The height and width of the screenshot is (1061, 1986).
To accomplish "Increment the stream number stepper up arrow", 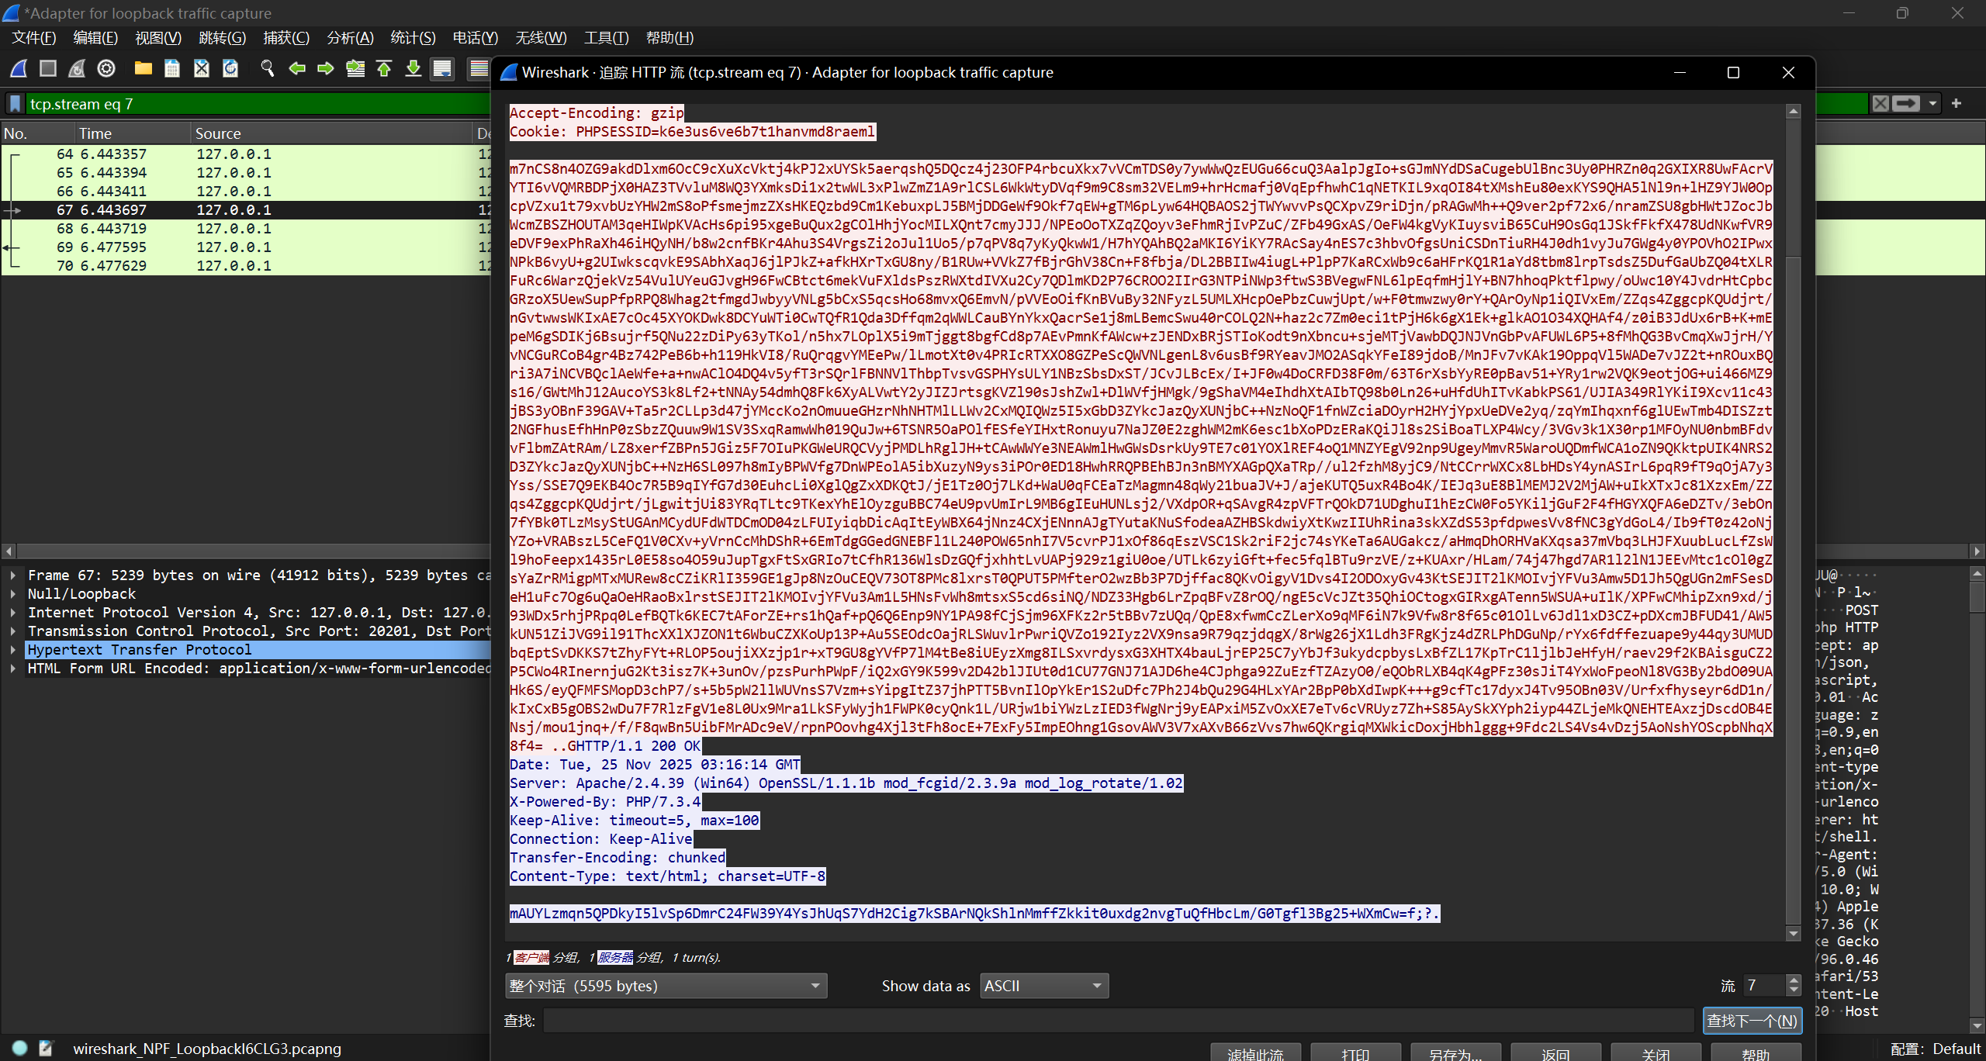I will point(1794,980).
